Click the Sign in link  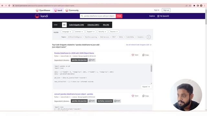(157, 10)
